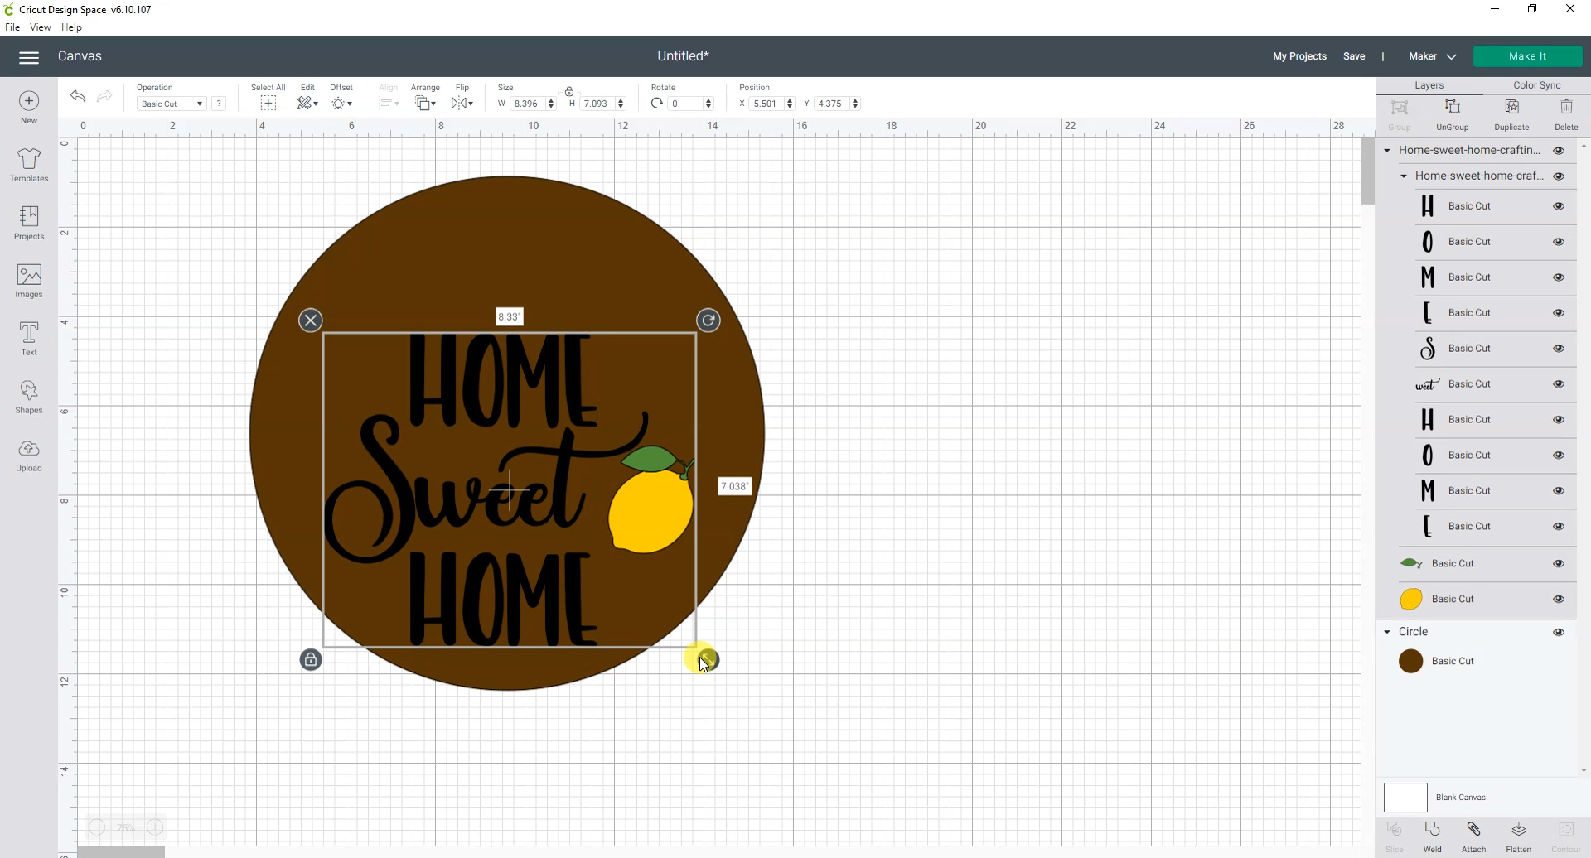Viewport: 1591px width, 858px height.
Task: Click UnGroup in Layers panel
Action: pyautogui.click(x=1452, y=115)
